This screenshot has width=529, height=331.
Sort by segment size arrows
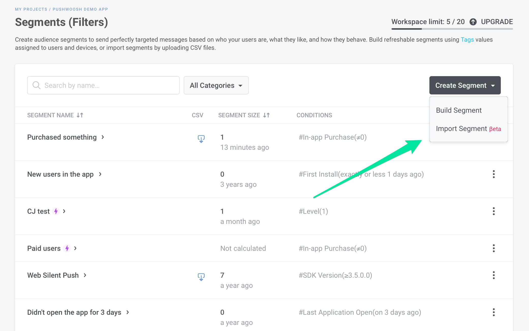click(x=266, y=115)
